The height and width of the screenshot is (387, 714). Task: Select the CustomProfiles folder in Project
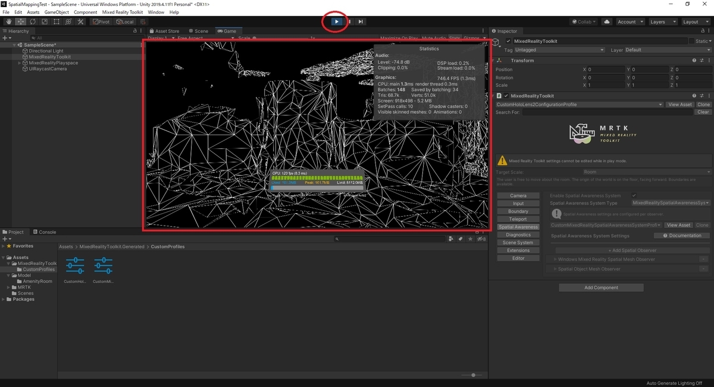[39, 270]
